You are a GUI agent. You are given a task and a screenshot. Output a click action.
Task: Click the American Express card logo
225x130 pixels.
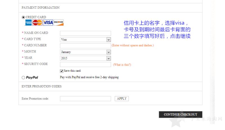[x=28, y=23]
